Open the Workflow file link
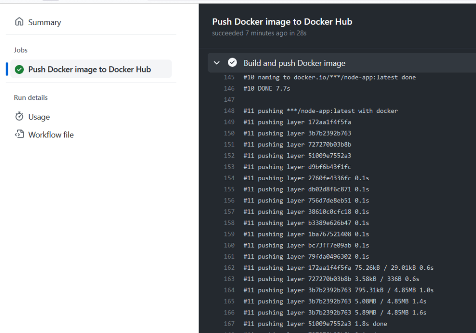 point(51,135)
